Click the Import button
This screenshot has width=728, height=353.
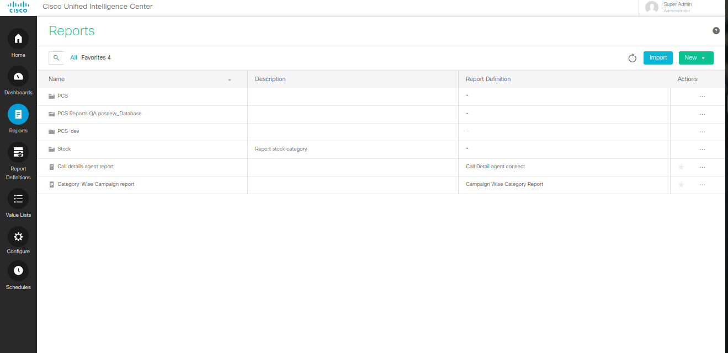pyautogui.click(x=658, y=58)
